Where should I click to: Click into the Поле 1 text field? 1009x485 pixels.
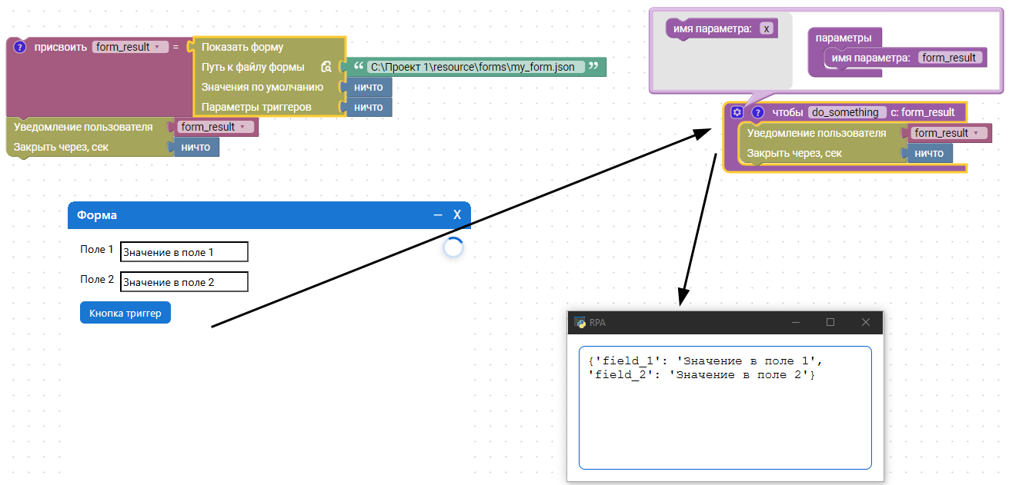tap(184, 252)
